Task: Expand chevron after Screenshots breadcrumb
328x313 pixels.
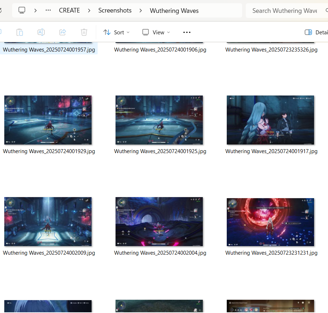Action: (141, 10)
